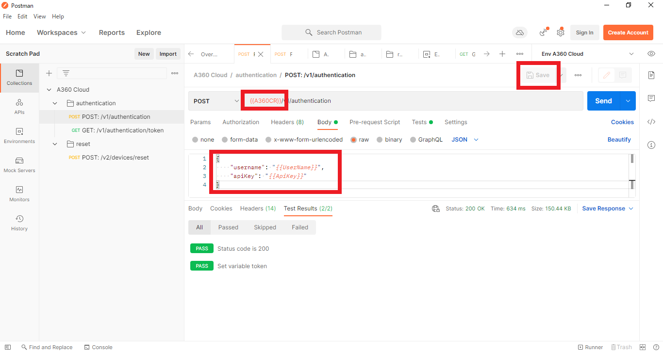Viewport: 663px width, 353px height.
Task: Toggle the sidebar icon in status bar
Action: 8,347
